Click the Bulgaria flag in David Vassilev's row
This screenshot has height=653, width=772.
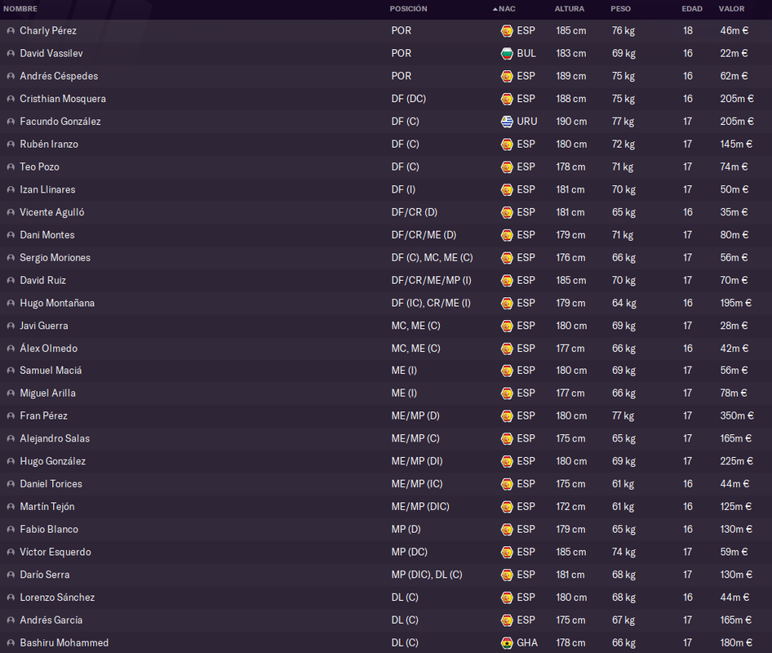507,53
